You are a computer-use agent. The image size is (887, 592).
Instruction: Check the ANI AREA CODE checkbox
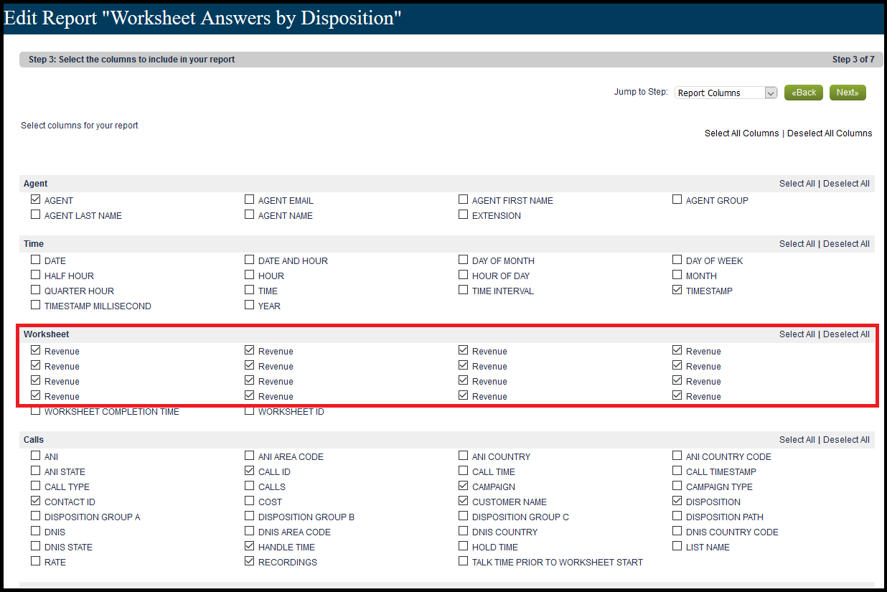click(x=250, y=456)
